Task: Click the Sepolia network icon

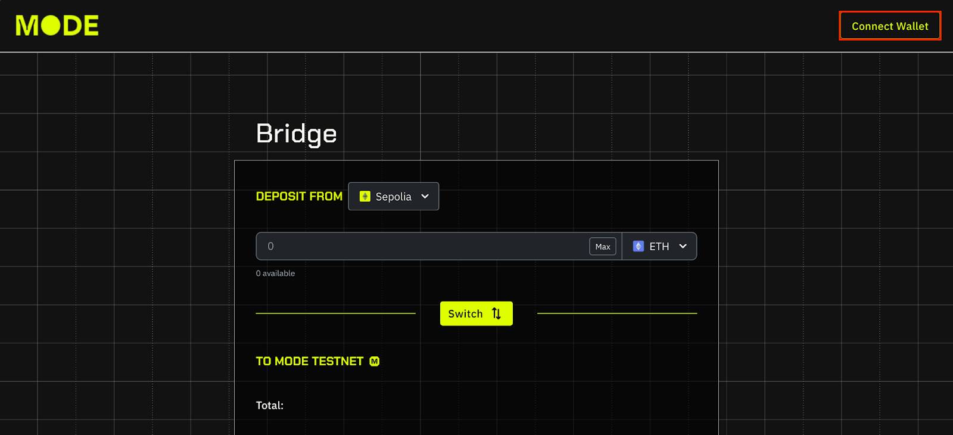Action: [x=365, y=196]
